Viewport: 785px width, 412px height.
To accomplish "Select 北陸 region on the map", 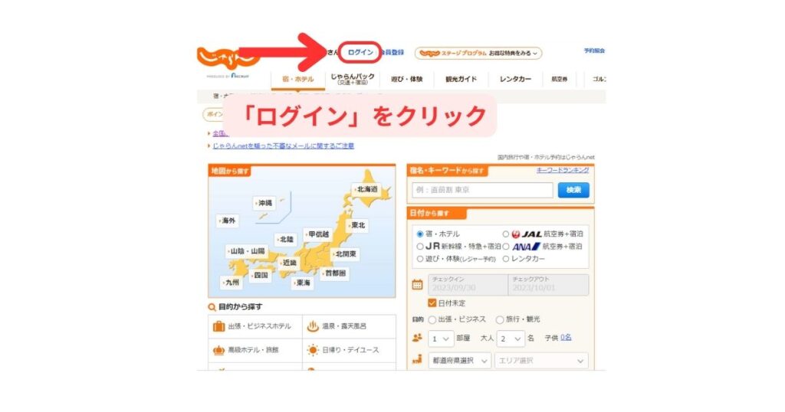I will pos(286,239).
